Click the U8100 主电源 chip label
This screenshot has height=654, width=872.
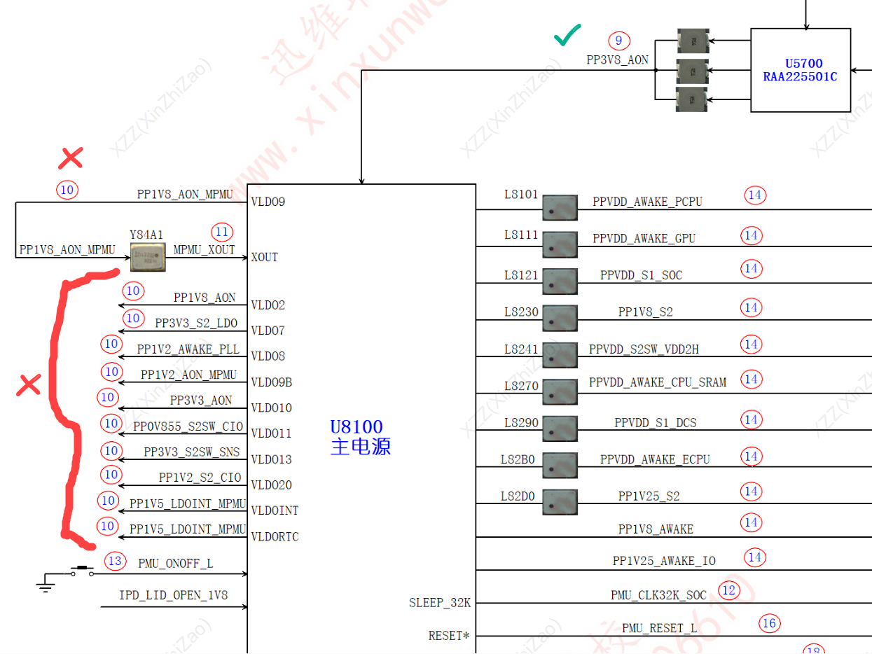[360, 437]
